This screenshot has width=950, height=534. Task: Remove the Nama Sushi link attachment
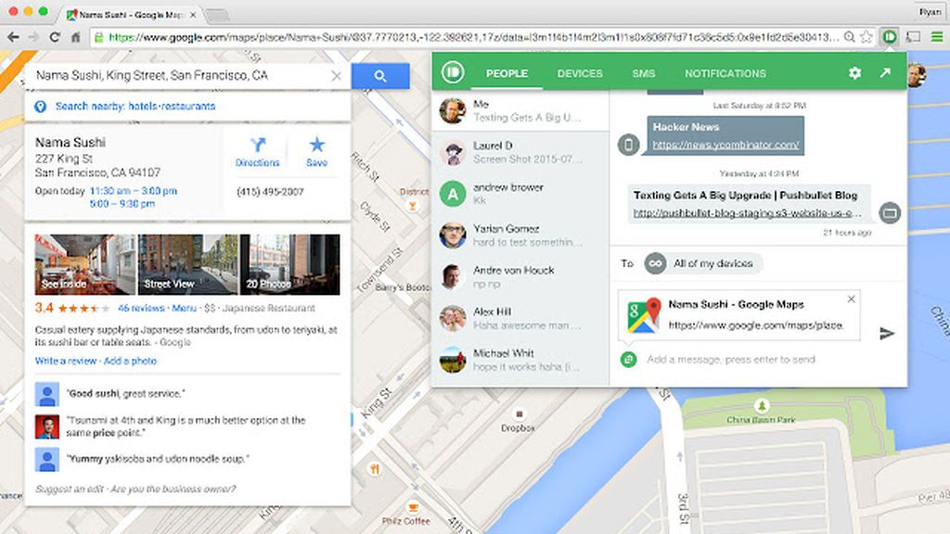click(852, 299)
